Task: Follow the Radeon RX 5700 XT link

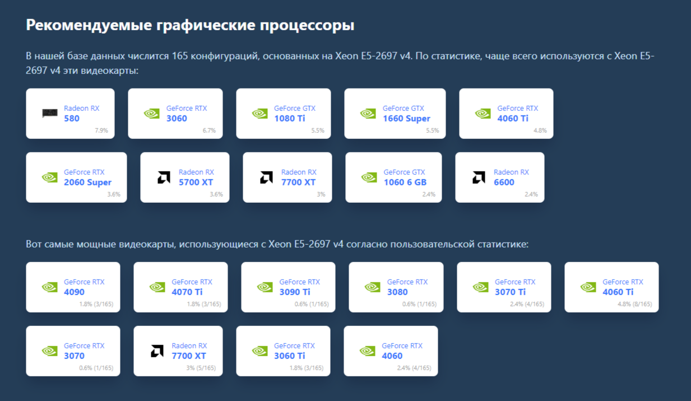Action: pyautogui.click(x=196, y=177)
